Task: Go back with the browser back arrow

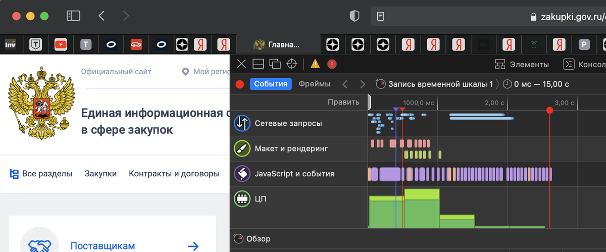Action: click(x=102, y=16)
